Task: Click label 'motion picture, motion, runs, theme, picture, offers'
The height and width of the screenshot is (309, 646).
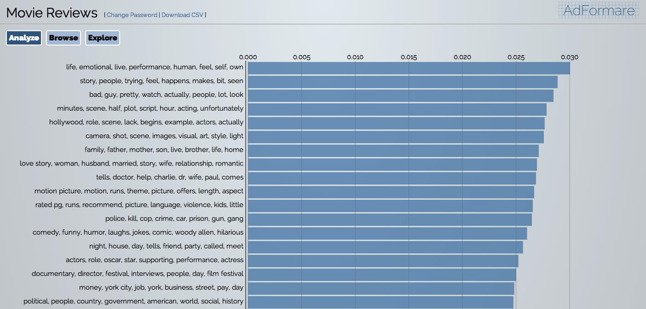Action: [139, 191]
